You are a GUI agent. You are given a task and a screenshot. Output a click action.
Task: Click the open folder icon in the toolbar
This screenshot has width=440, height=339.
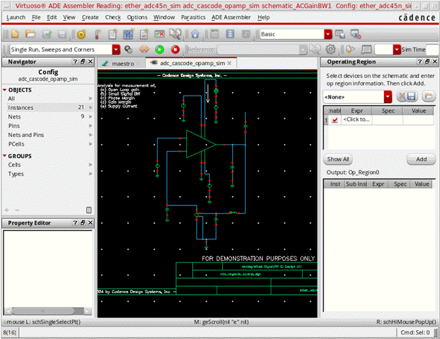(30, 33)
